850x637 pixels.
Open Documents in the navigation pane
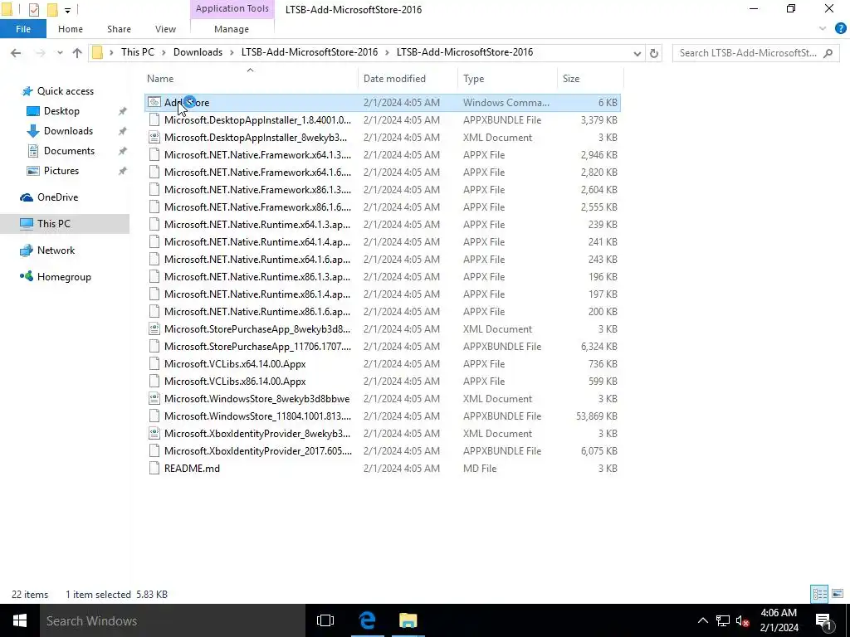point(69,151)
